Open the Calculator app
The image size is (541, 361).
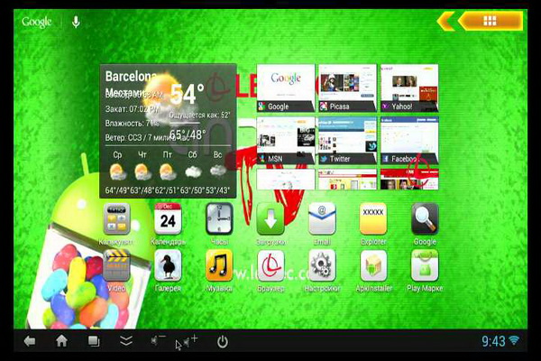[118, 219]
